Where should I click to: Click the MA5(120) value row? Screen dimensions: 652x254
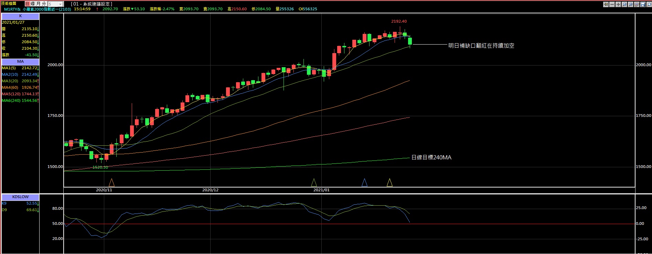(x=20, y=94)
